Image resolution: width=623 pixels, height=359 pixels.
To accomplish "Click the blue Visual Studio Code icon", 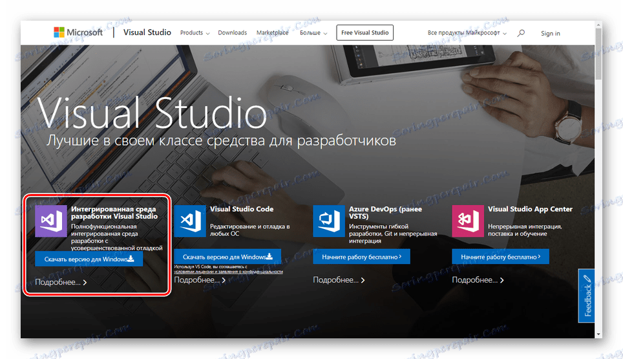I will (190, 221).
